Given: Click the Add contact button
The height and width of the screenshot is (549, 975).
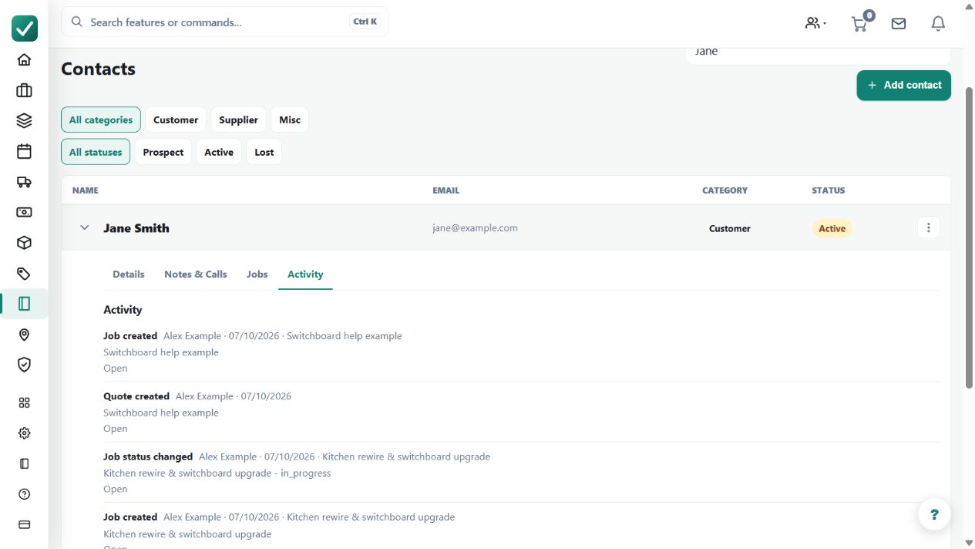Looking at the screenshot, I should (x=903, y=85).
